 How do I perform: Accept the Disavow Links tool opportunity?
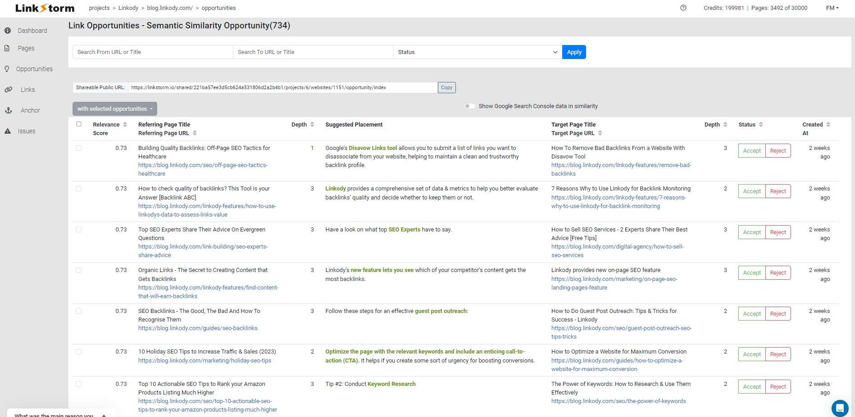coord(751,150)
